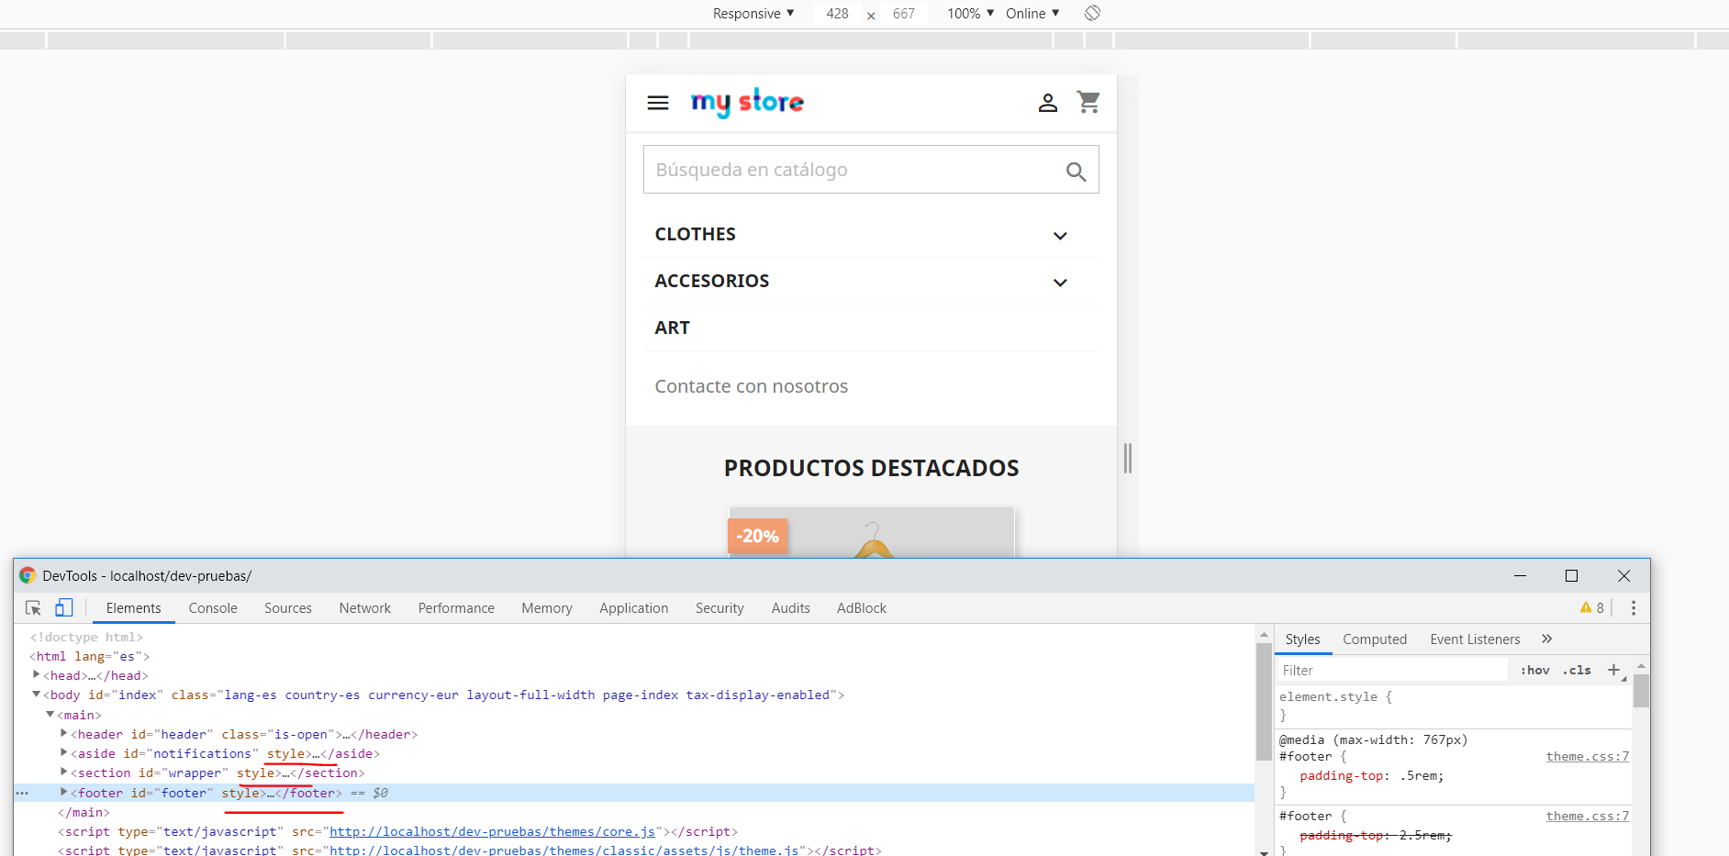
Task: Expand the head element node
Action: (36, 674)
